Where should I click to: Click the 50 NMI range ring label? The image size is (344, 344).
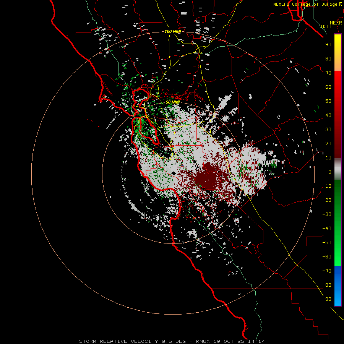point(173,102)
